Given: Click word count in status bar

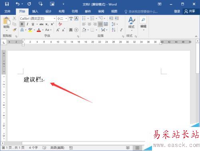Looking at the screenshot, I should pos(33,148).
